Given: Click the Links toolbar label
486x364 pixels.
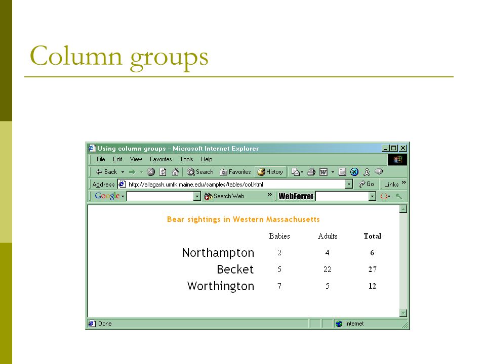Looking at the screenshot, I should pos(391,185).
